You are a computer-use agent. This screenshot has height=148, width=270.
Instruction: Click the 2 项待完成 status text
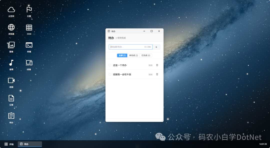tap(120, 38)
